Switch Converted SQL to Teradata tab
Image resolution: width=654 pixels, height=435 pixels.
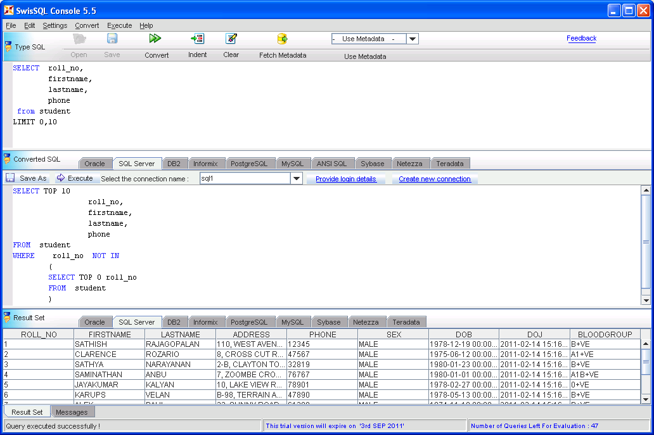(450, 164)
